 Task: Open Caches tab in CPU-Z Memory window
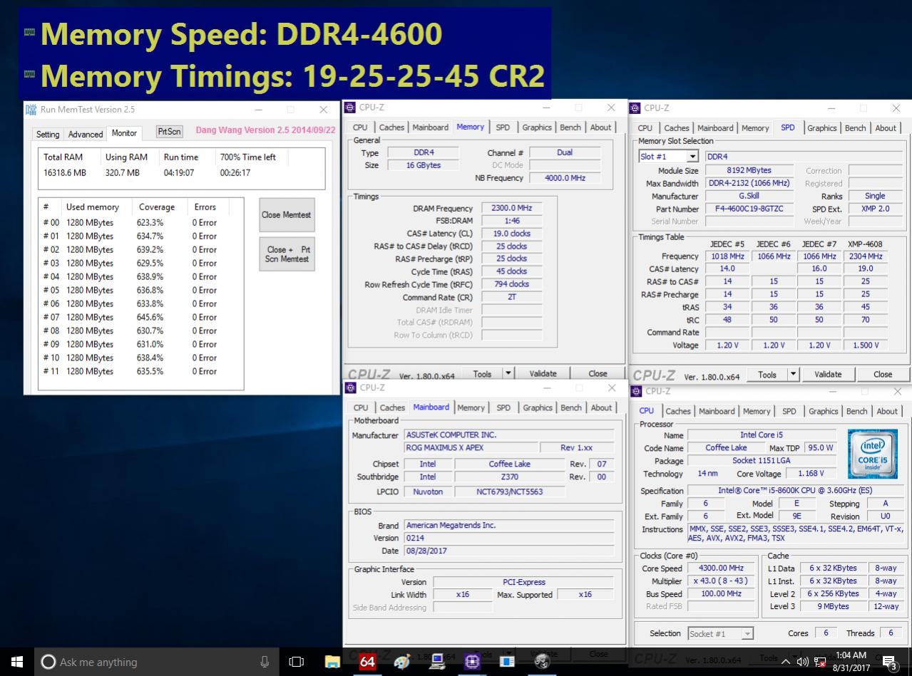[391, 128]
